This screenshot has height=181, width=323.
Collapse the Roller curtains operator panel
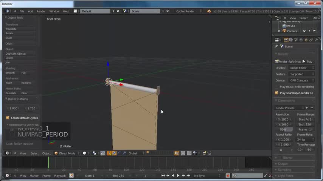[6, 99]
